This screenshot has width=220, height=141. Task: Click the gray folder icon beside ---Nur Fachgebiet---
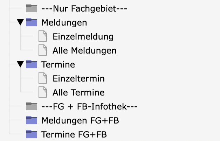point(32,8)
